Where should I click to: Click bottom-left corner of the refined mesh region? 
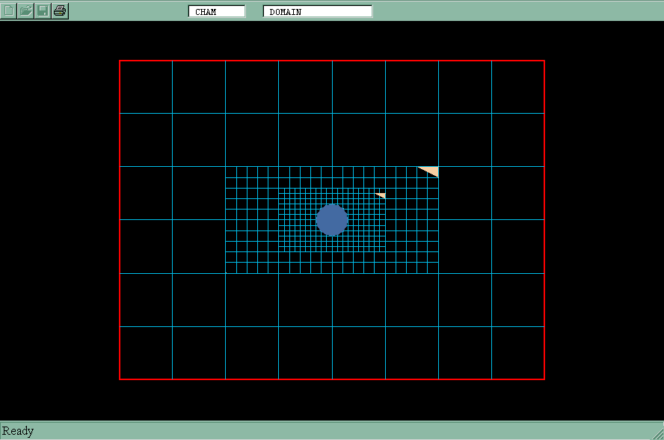226,273
